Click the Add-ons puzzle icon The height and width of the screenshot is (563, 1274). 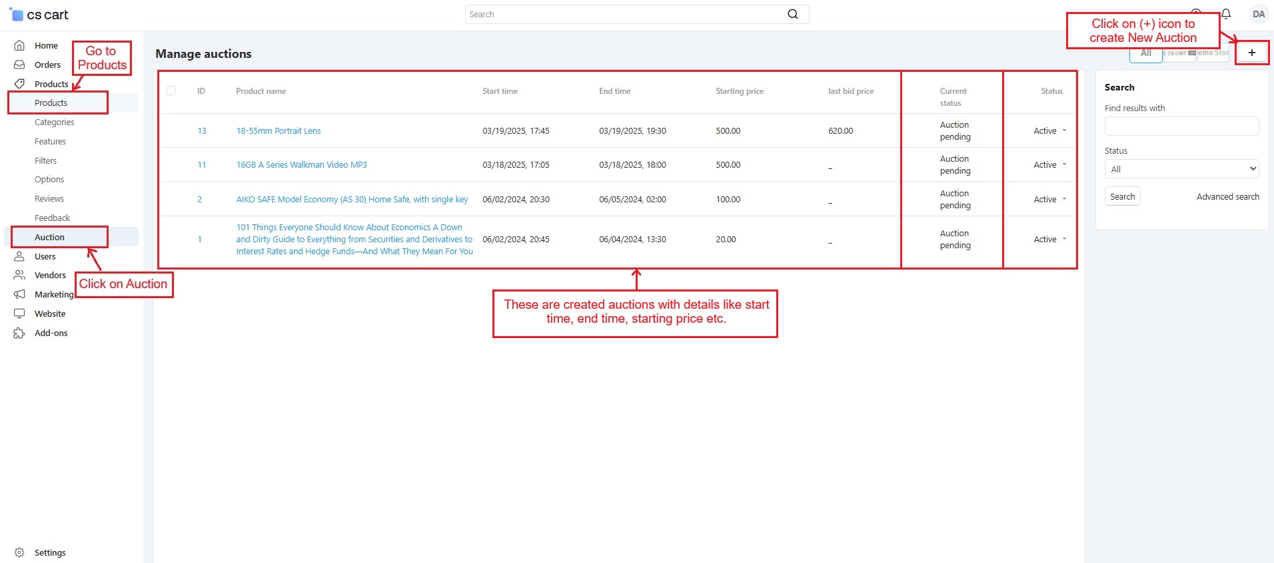[x=19, y=333]
